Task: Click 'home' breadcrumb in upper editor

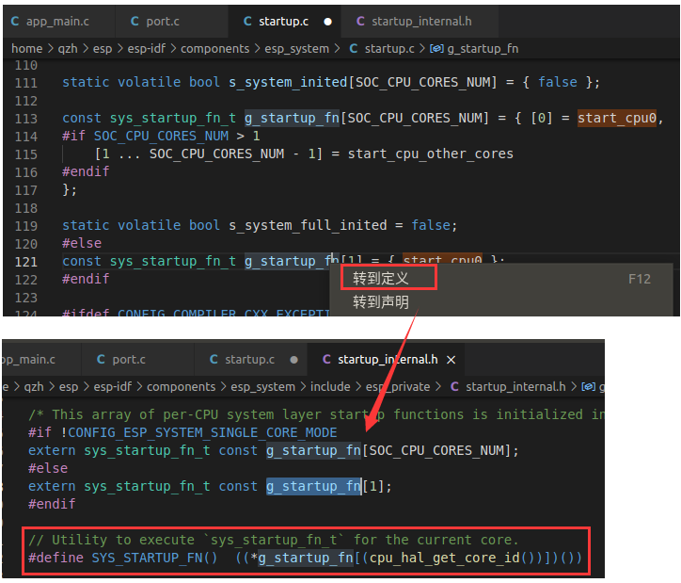Action: pos(27,49)
